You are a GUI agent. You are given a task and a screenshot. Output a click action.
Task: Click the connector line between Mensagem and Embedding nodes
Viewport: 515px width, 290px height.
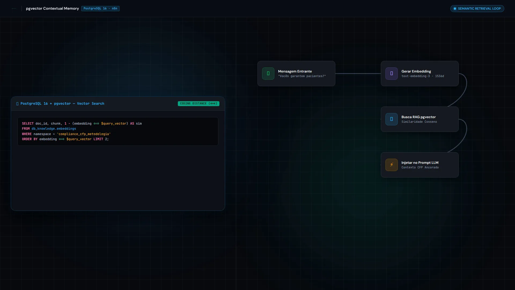coord(358,74)
